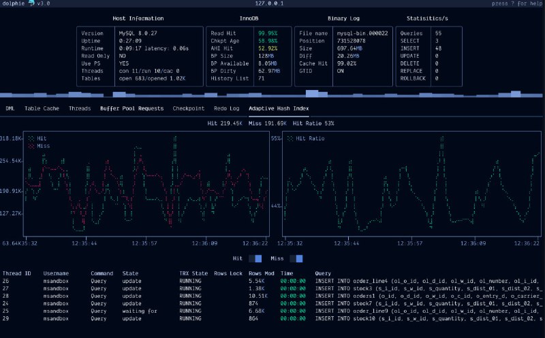Select the thread 27 row
The height and width of the screenshot is (338, 545).
tap(272, 289)
